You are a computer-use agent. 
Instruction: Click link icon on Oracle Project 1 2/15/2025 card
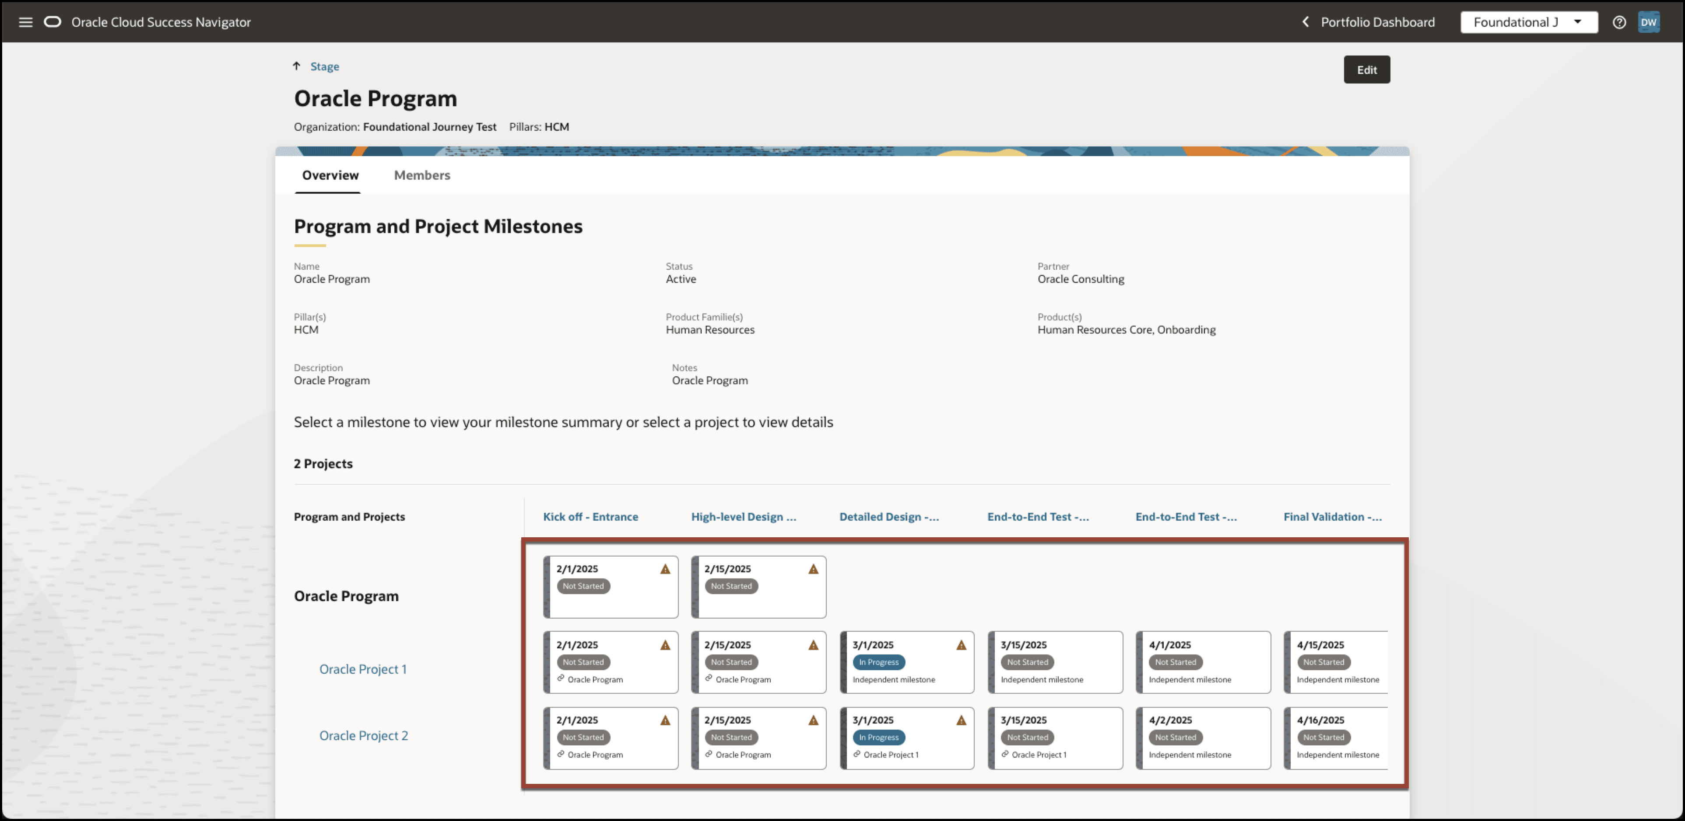pyautogui.click(x=709, y=678)
